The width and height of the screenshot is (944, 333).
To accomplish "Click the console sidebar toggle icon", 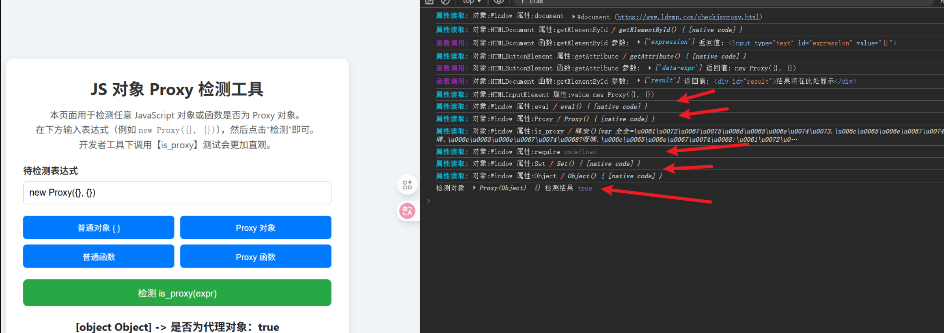I will pyautogui.click(x=429, y=2).
